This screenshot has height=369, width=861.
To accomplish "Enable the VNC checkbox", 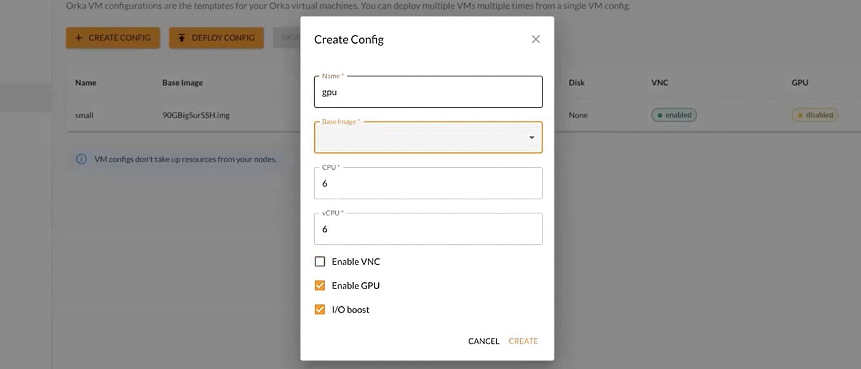I will [x=319, y=261].
